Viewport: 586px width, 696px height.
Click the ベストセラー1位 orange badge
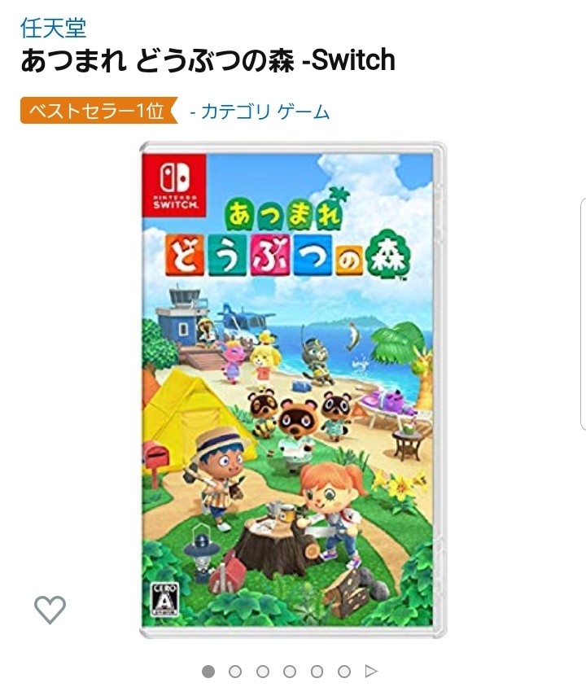(x=99, y=110)
